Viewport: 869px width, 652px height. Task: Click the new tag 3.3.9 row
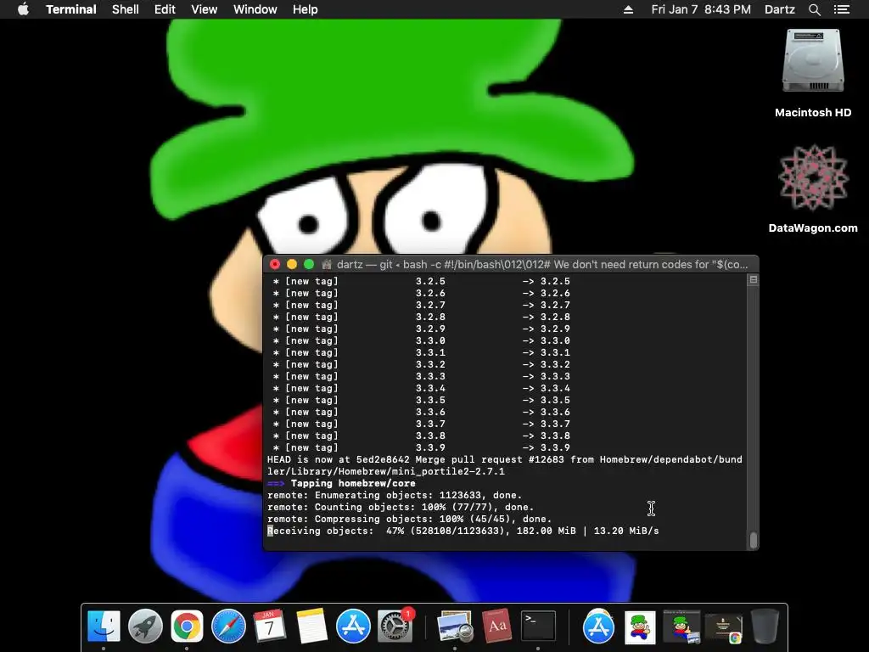pos(421,448)
